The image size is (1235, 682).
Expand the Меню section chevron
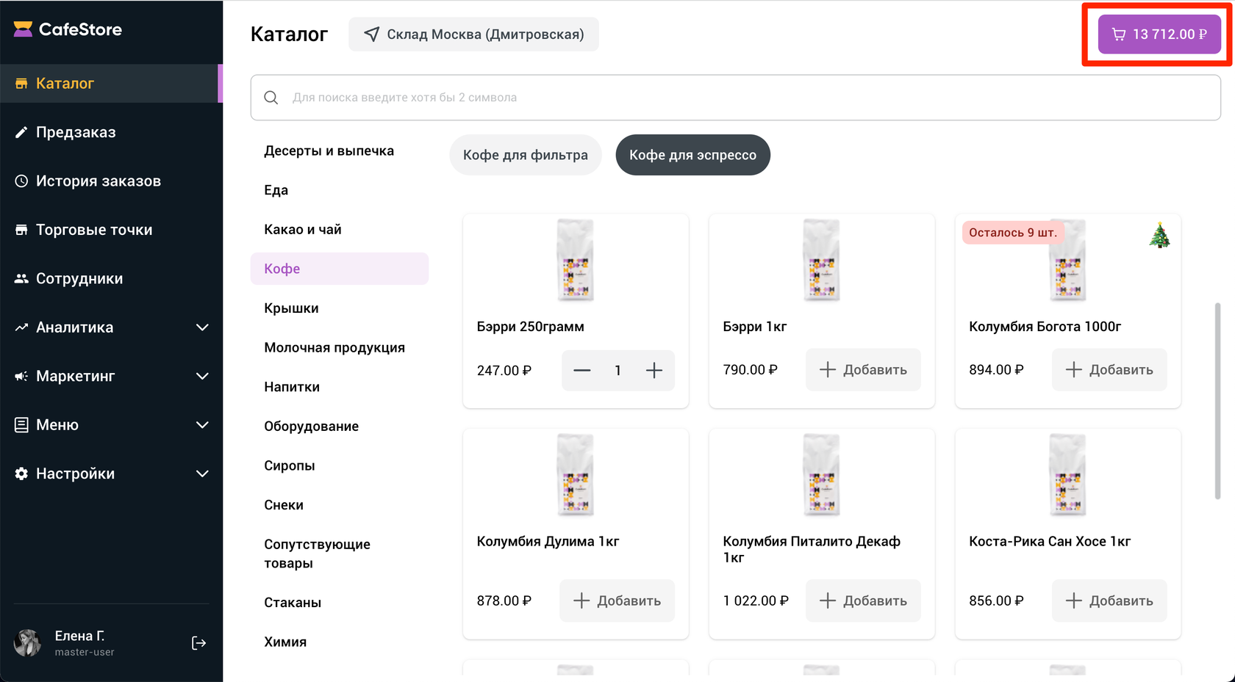pos(202,425)
